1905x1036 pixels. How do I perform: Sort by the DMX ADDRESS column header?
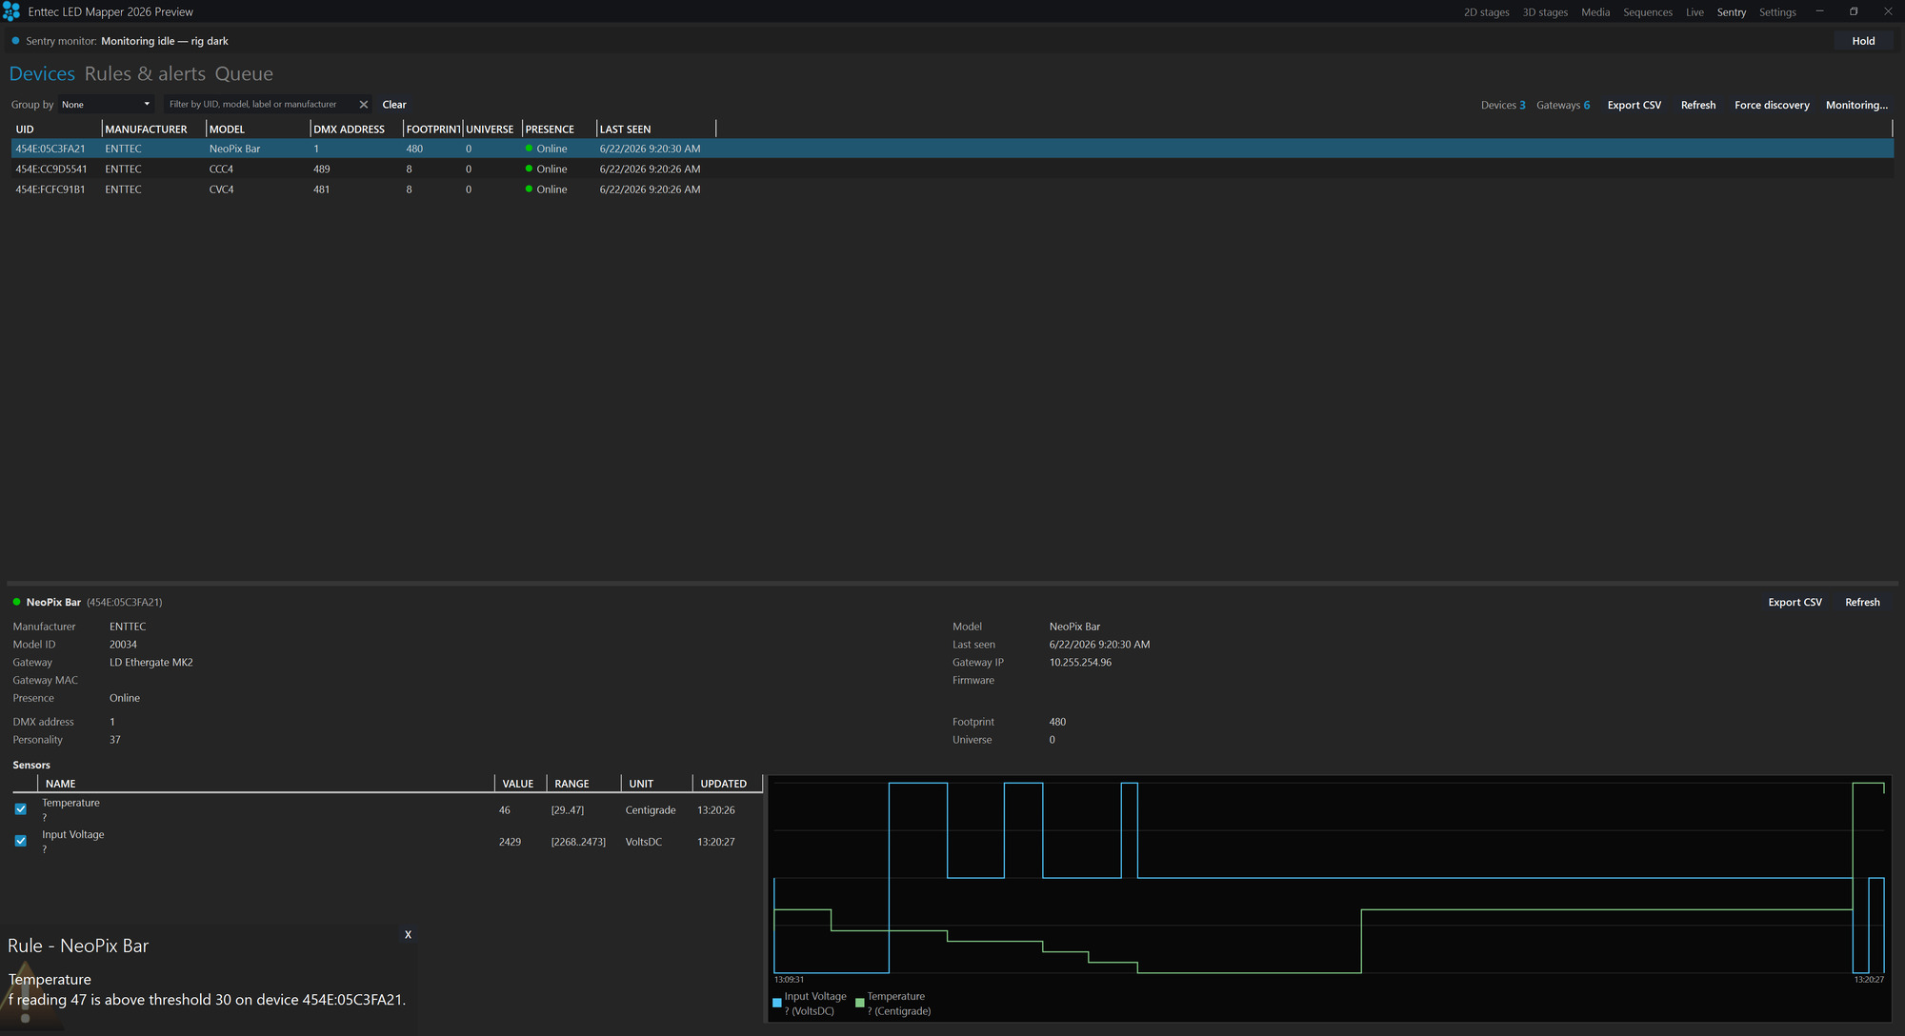tap(356, 129)
